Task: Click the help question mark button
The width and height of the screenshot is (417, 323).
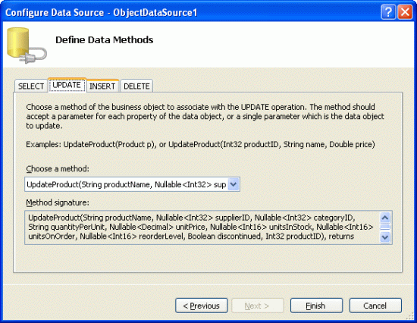Action: [388, 12]
